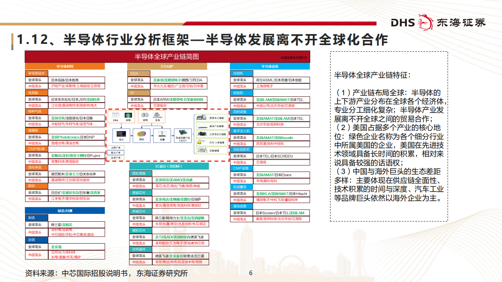Click the 需求产业 legend box
The width and height of the screenshot is (502, 282).
tap(115, 158)
